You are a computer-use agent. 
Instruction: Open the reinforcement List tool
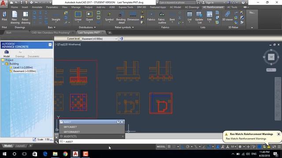point(189,17)
